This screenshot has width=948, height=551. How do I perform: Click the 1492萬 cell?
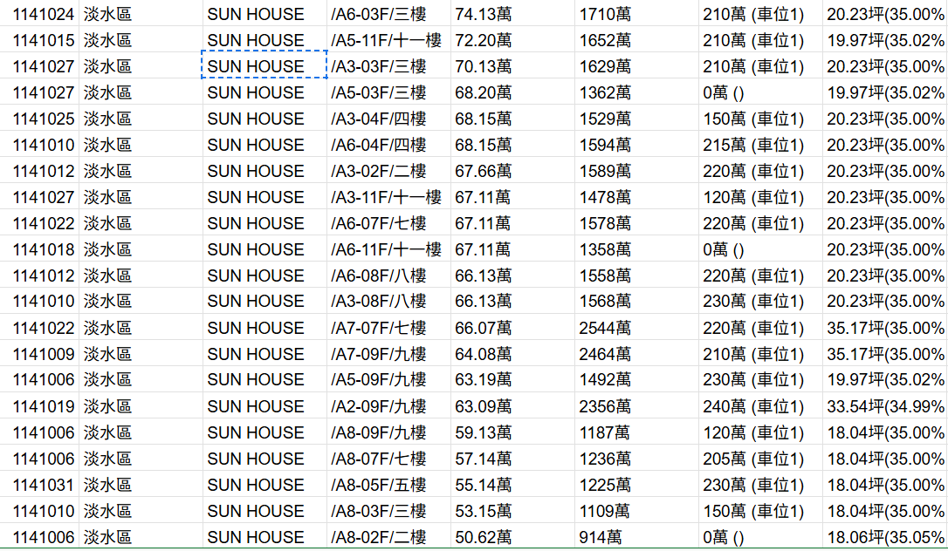pos(636,379)
